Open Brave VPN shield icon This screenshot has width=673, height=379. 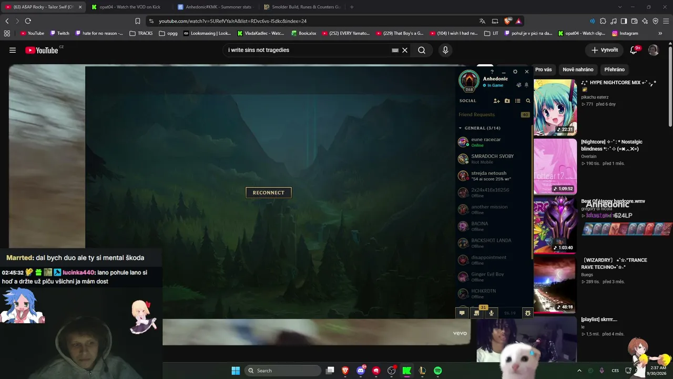[655, 21]
